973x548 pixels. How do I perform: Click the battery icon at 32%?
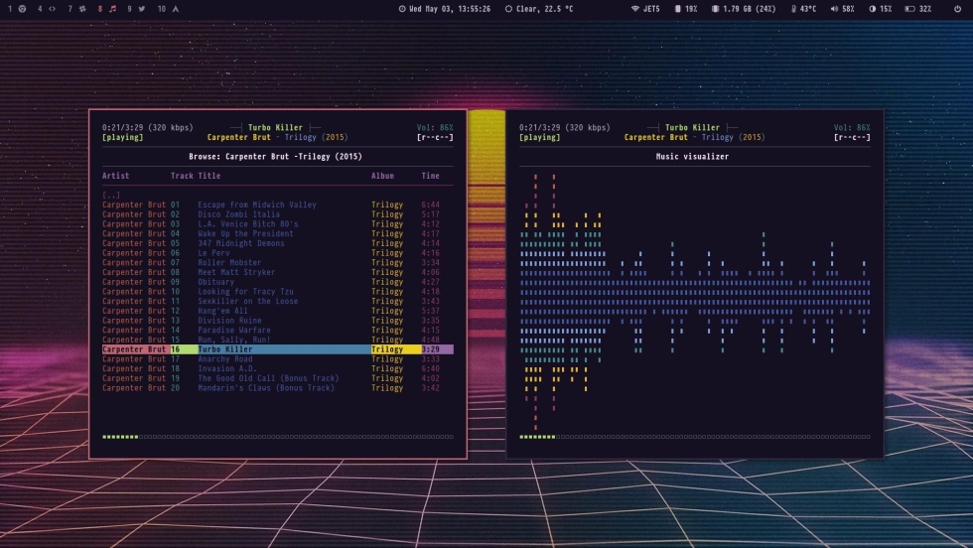click(x=909, y=9)
